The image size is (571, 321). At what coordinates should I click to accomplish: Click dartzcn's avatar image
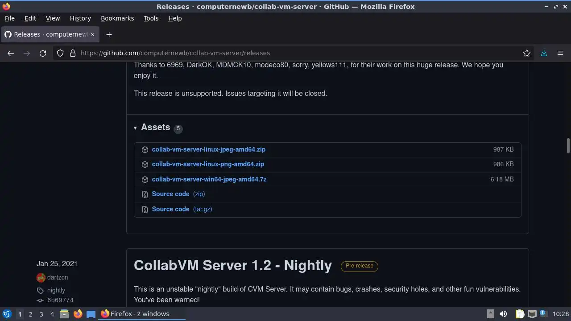[41, 278]
